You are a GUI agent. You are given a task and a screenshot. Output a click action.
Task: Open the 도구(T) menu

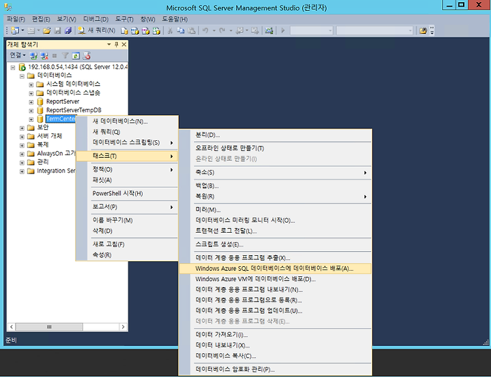[124, 19]
